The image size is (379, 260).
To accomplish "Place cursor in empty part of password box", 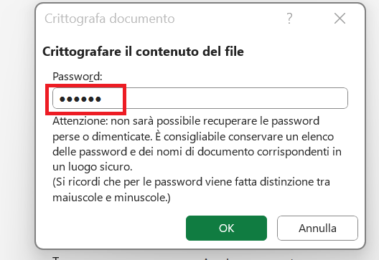I will click(225, 98).
